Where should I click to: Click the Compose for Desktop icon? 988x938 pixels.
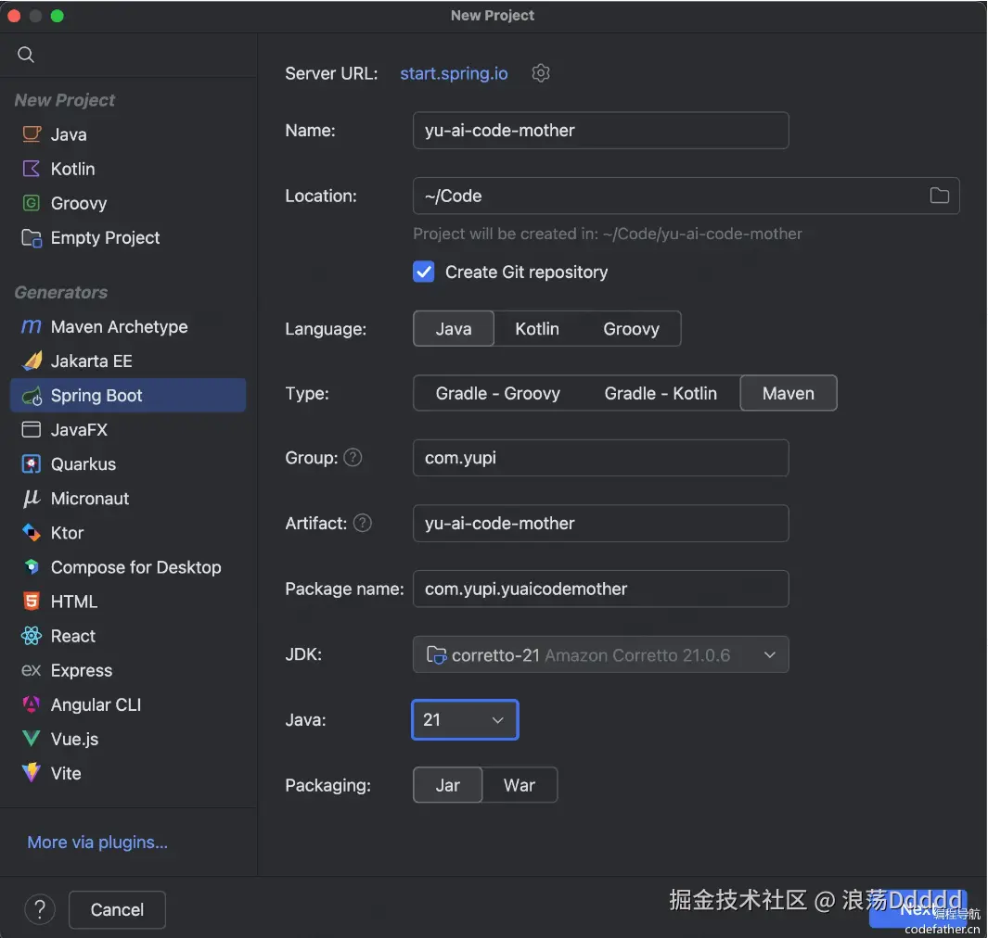32,567
